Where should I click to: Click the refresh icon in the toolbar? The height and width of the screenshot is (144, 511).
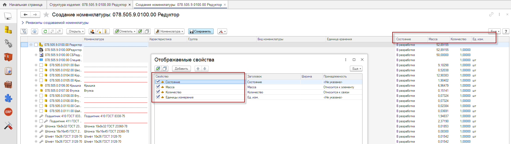coord(45,31)
